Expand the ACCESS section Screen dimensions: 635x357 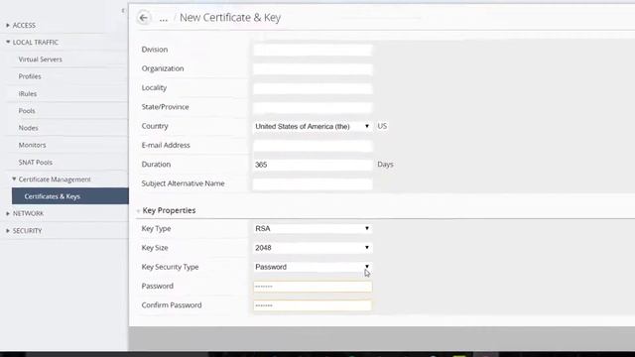point(22,25)
